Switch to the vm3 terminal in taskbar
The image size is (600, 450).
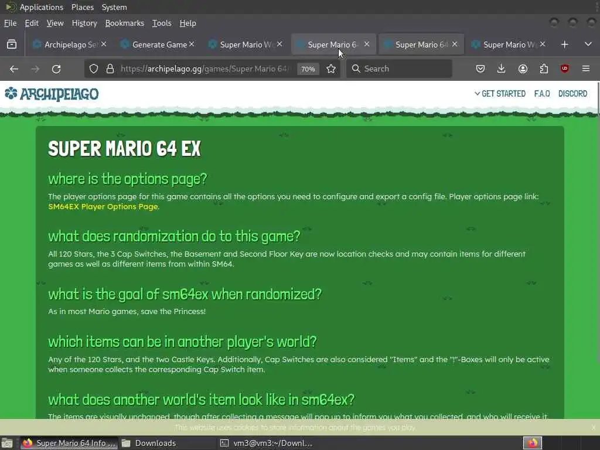coord(267,443)
